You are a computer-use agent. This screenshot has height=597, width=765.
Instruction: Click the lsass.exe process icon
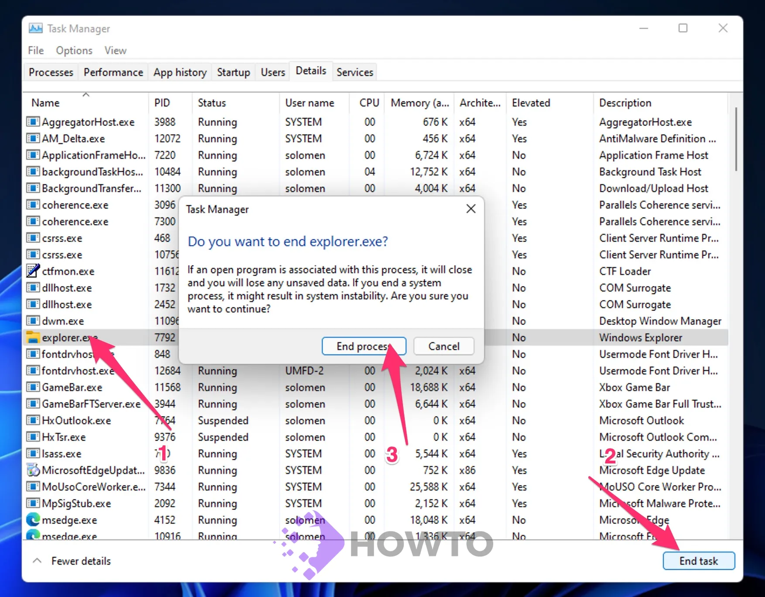(33, 453)
